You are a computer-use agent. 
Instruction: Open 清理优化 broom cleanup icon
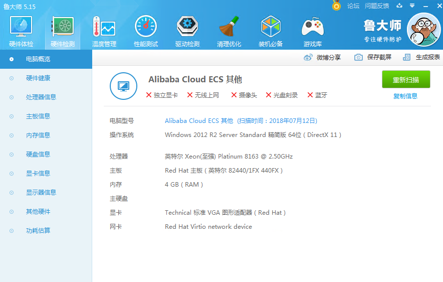[x=229, y=27]
